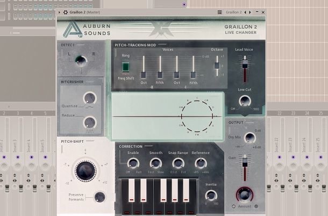Screen dimensions: 328x216
Task: Switch the Ring / Freq Shift button
Action: (125, 67)
